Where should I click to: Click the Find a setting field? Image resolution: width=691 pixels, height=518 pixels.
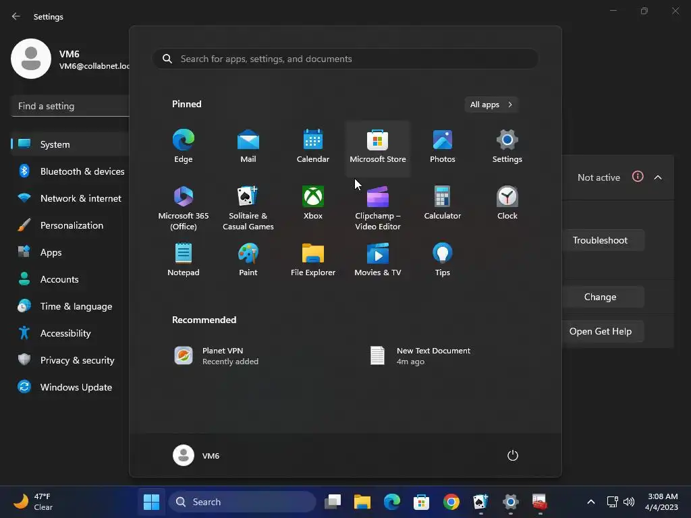pyautogui.click(x=70, y=106)
